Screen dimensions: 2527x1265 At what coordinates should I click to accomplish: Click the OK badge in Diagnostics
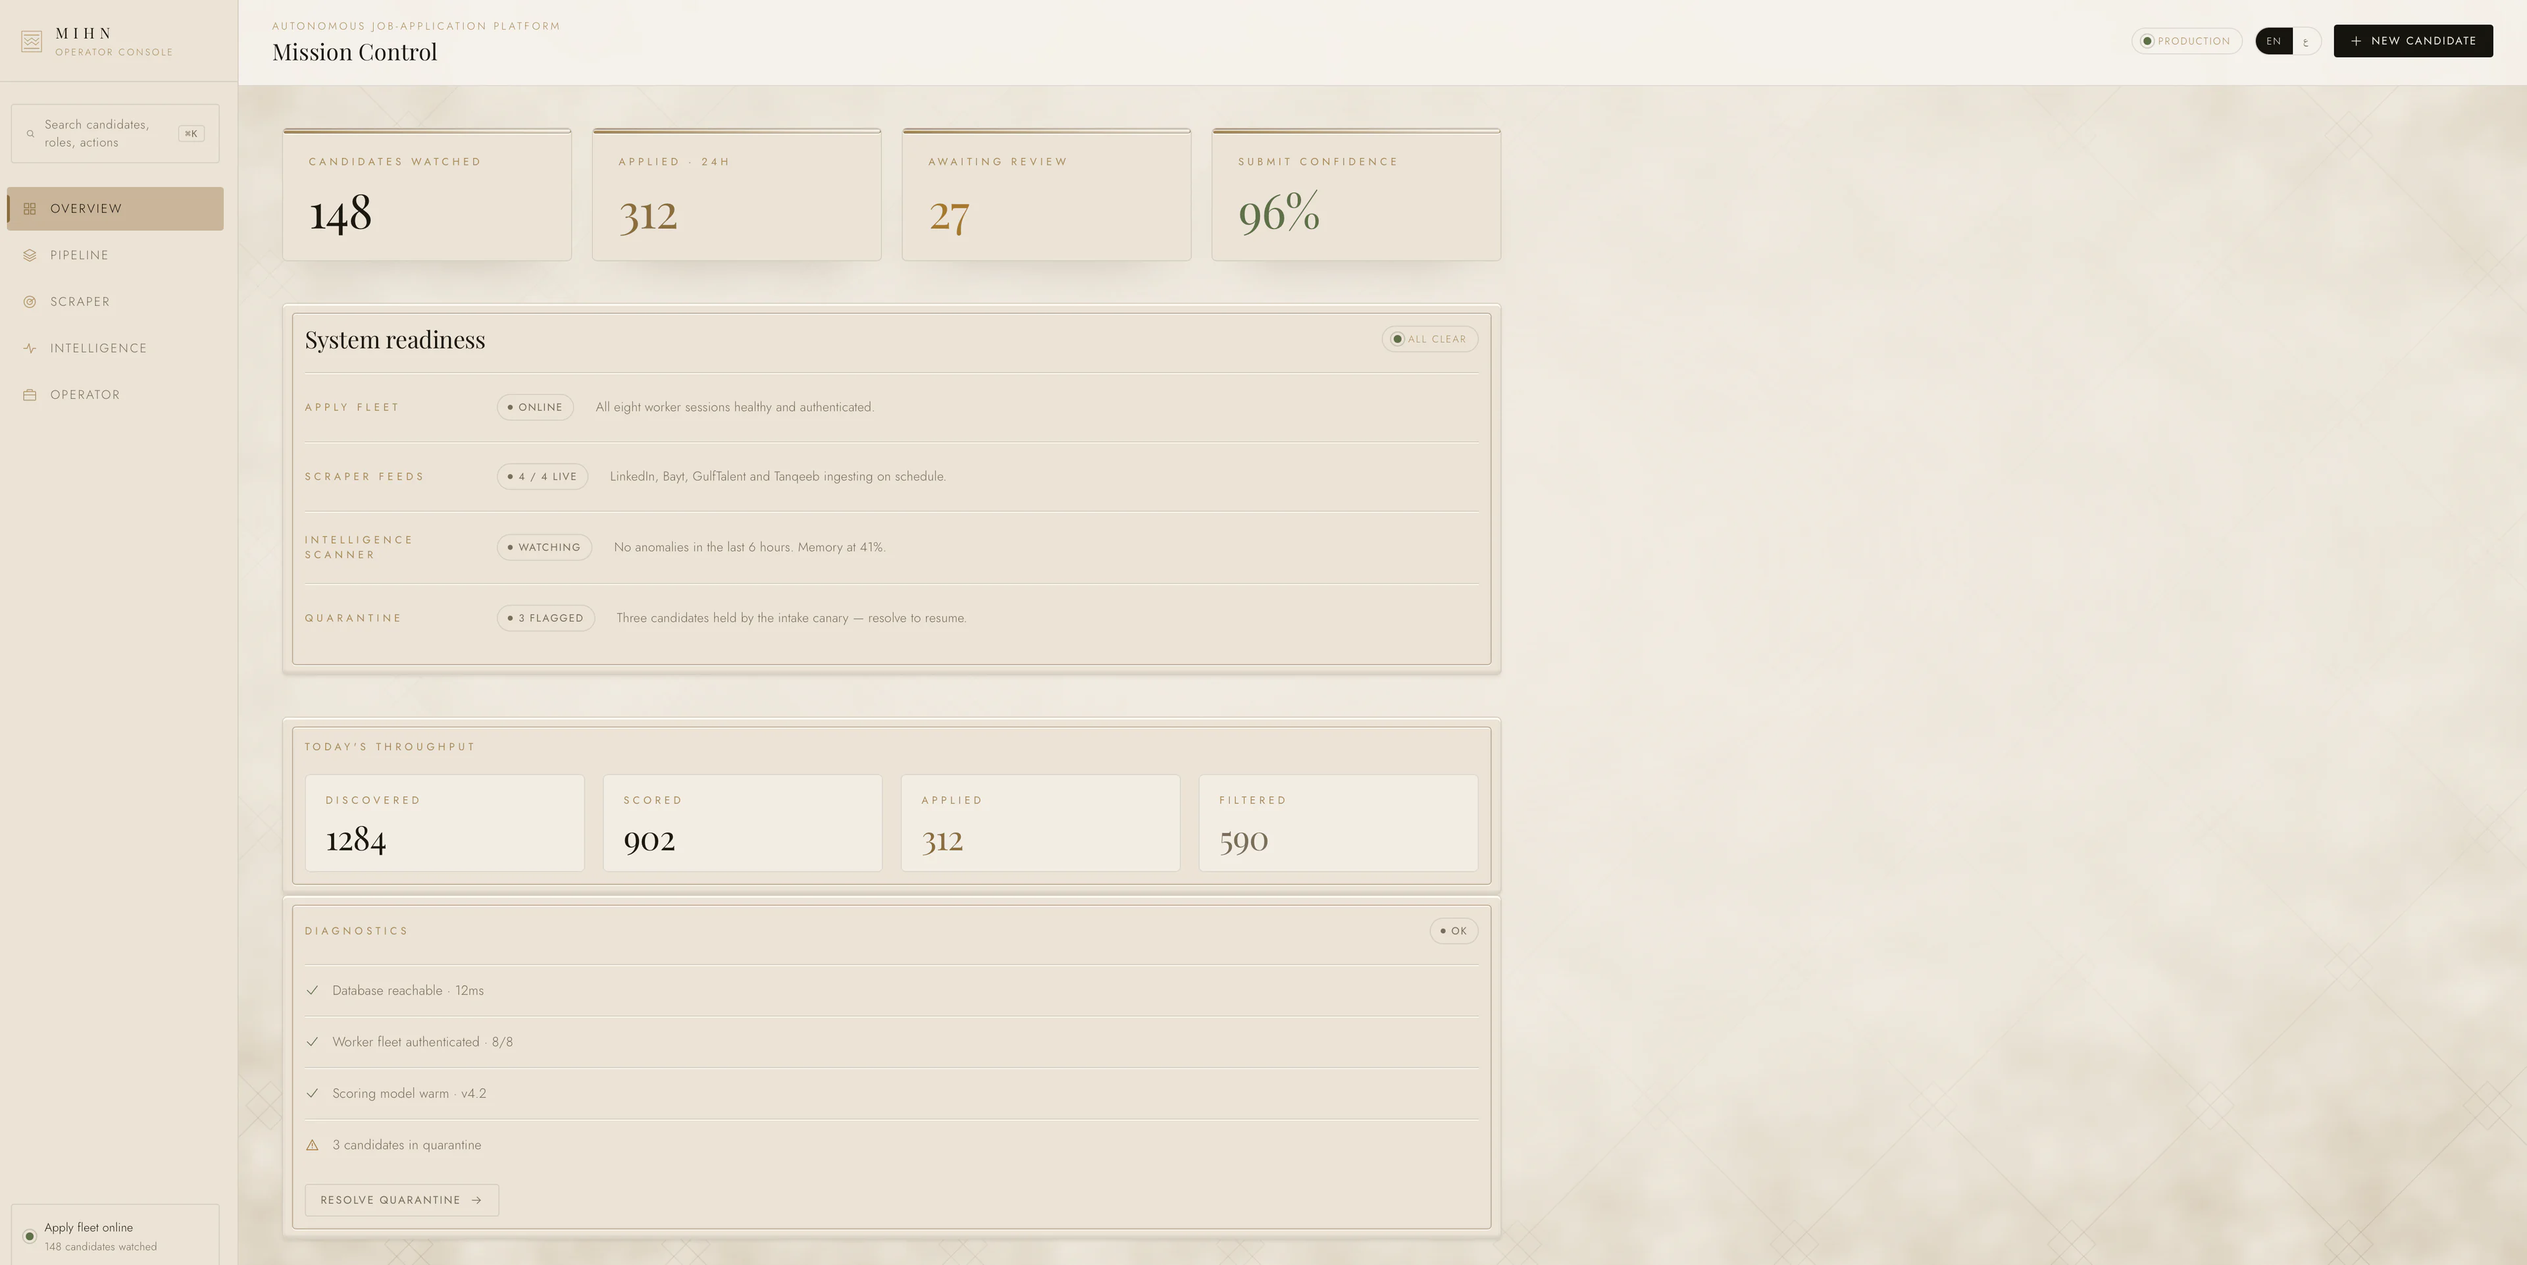click(x=1454, y=931)
